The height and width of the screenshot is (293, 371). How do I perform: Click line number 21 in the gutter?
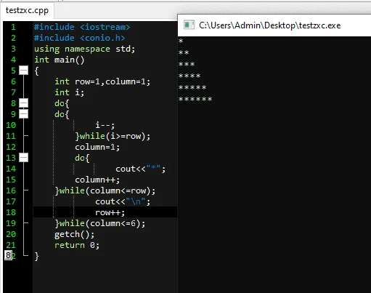tap(11, 245)
